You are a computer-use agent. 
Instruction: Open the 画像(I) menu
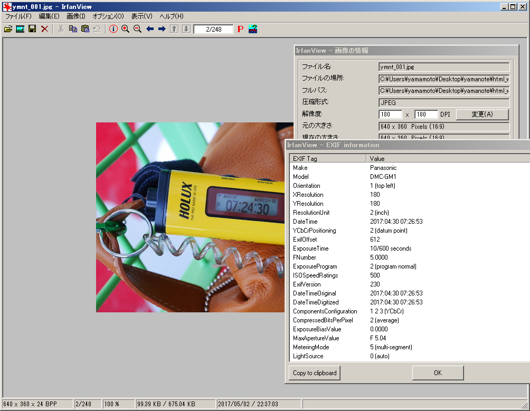76,16
